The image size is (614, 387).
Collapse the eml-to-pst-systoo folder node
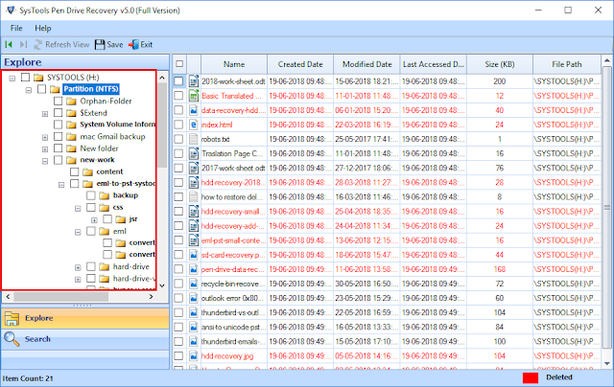coord(61,185)
